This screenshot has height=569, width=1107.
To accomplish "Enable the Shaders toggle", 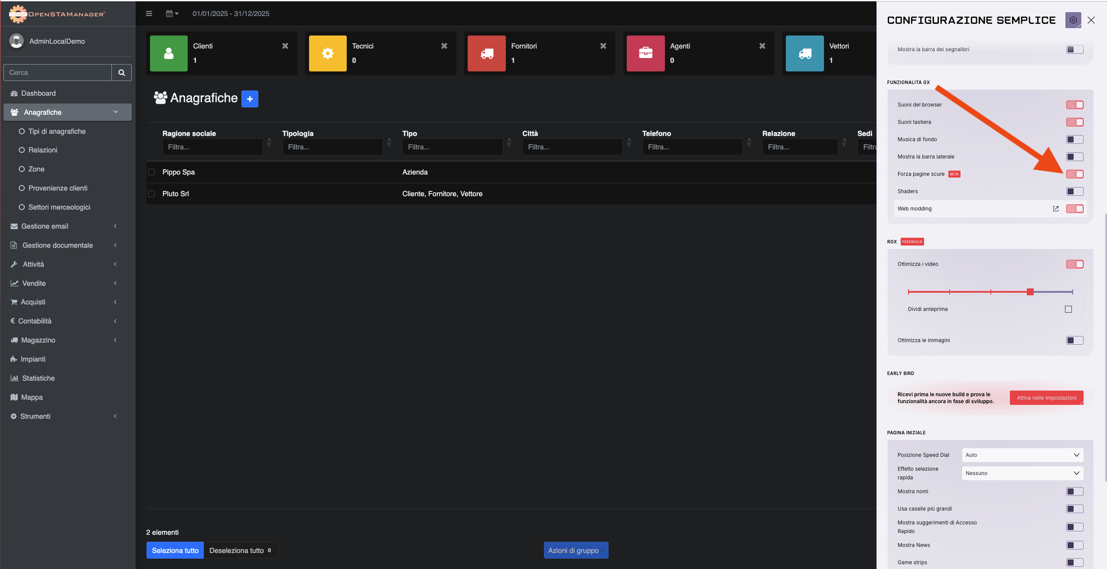I will 1074,191.
